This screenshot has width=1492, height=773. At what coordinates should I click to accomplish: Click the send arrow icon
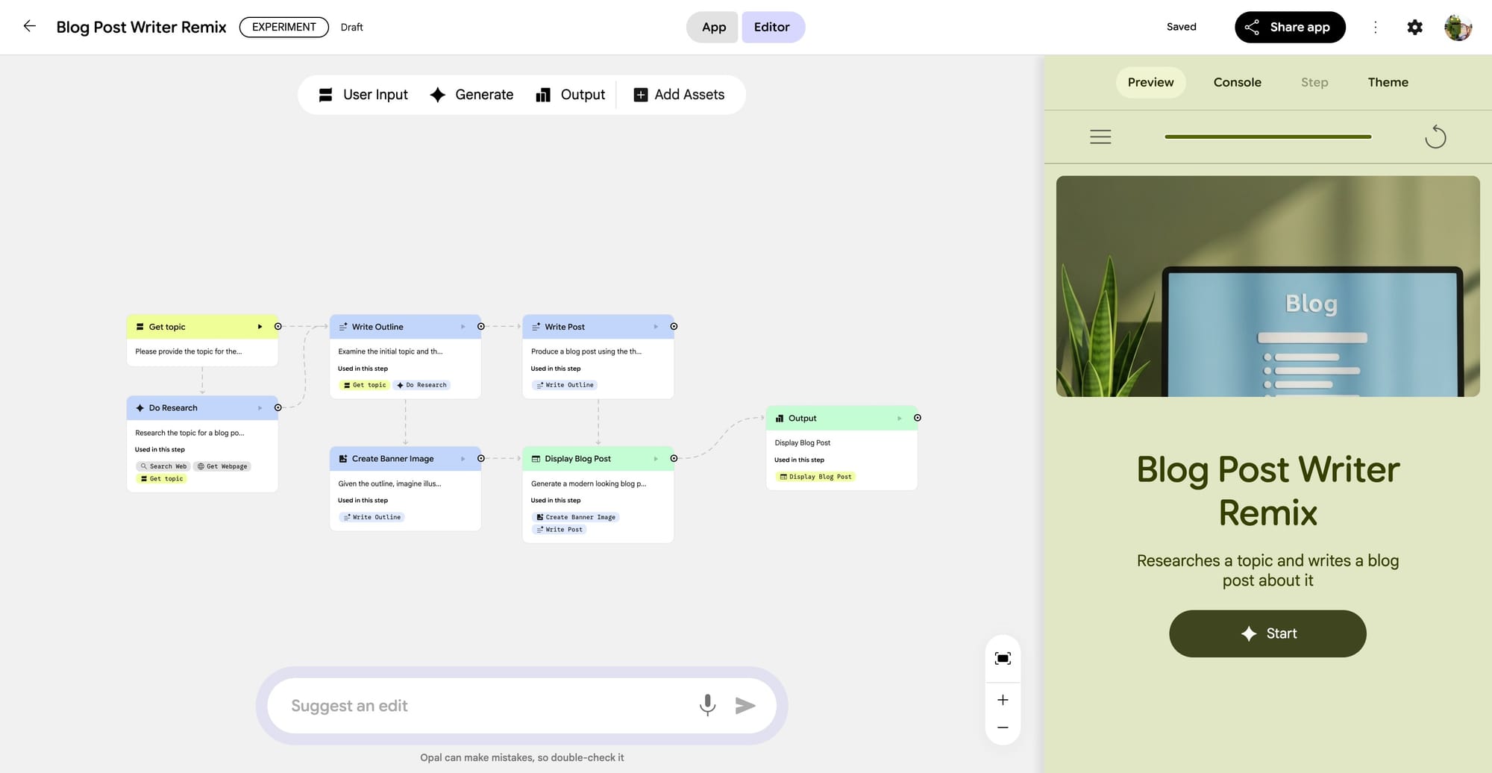tap(745, 706)
